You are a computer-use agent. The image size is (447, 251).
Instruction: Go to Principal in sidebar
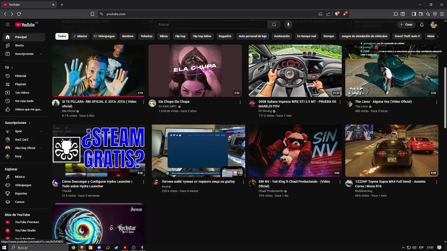[x=24, y=37]
